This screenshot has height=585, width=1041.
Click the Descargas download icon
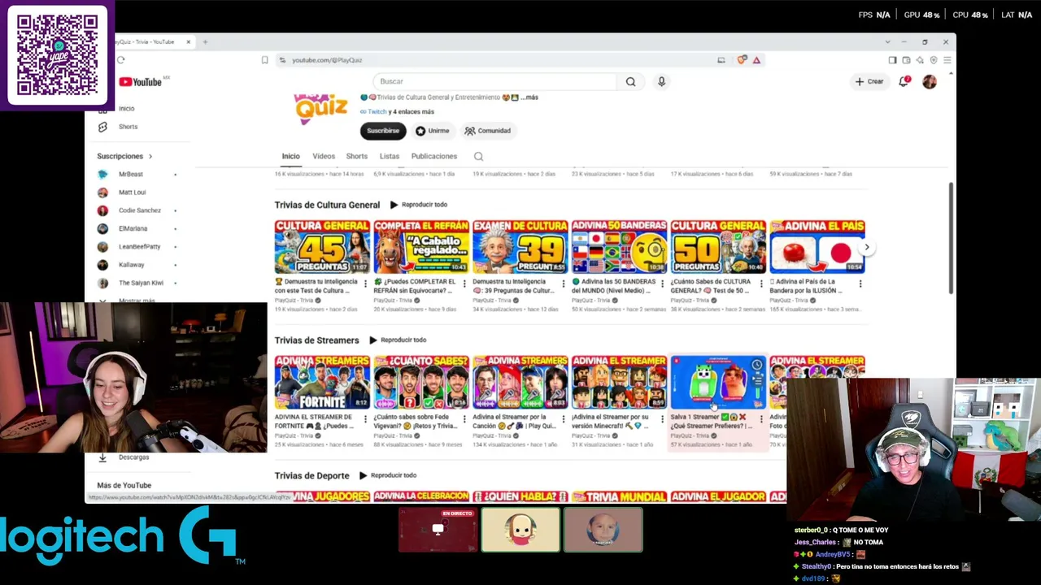coord(102,457)
